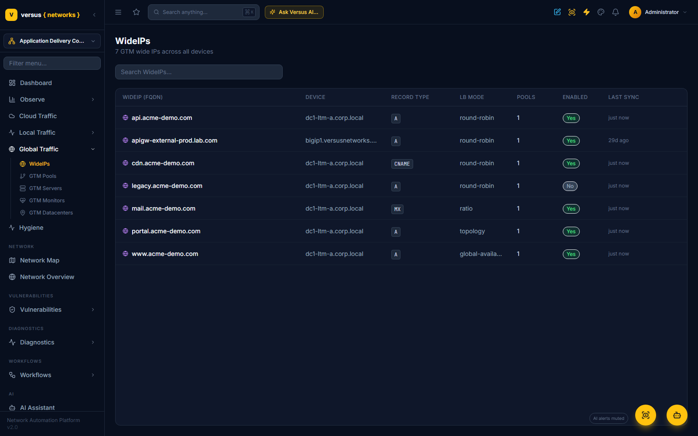Click the Filter menu input
Screen dimensions: 698x436
(x=52, y=63)
